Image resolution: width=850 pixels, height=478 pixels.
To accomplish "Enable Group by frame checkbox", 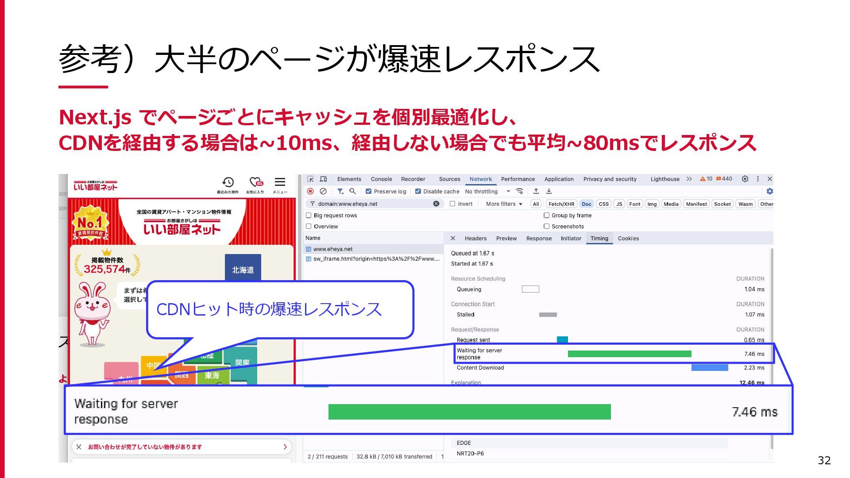I will tap(546, 215).
